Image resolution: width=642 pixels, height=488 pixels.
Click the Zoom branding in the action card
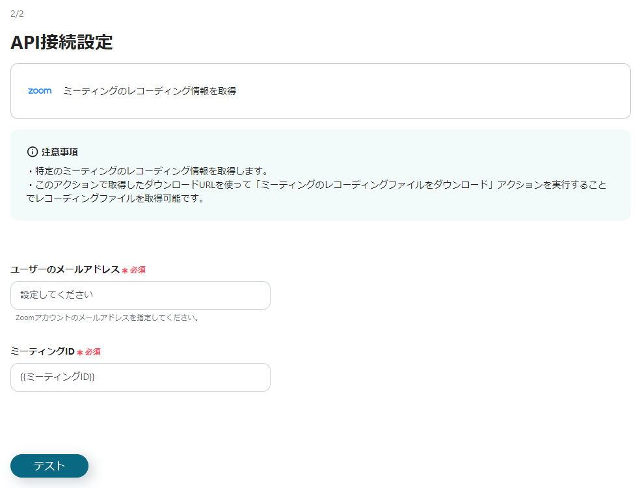click(x=38, y=90)
